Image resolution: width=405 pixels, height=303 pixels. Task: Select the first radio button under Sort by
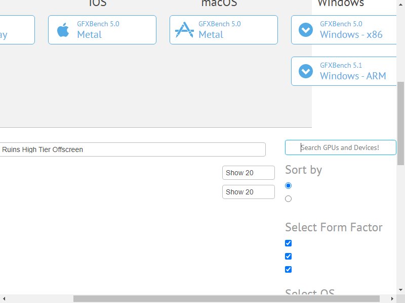[x=288, y=185]
